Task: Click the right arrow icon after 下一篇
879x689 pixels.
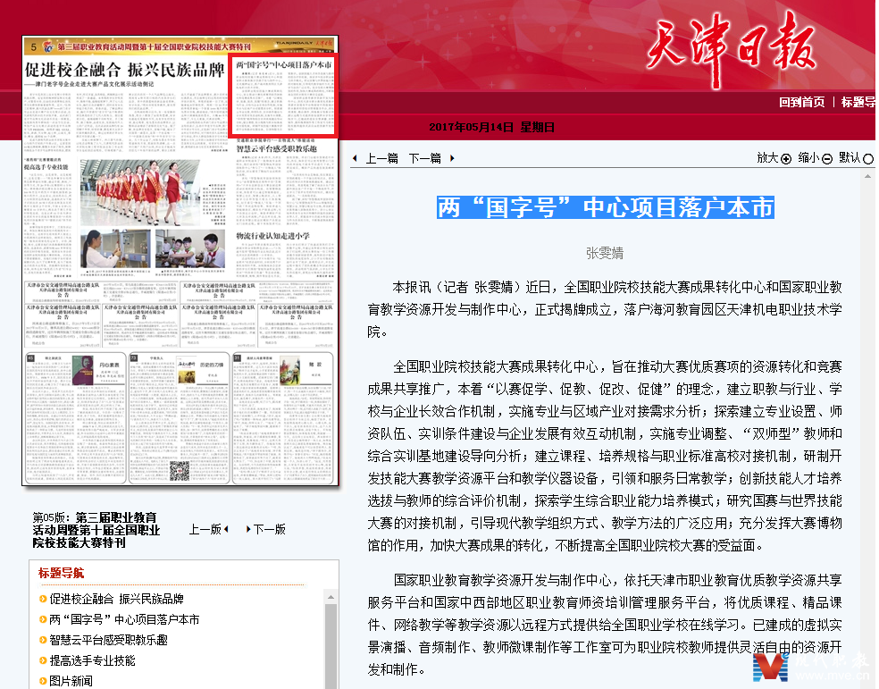Action: pos(452,159)
